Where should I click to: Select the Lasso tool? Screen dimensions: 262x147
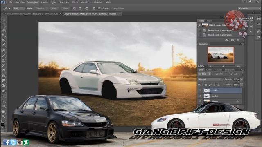click(x=3, y=30)
